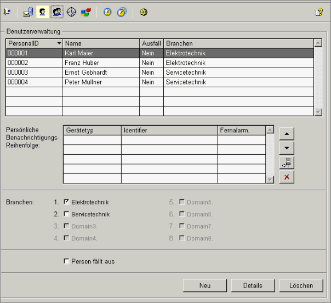Toggle the 'Person fällt aus' checkbox
The height and width of the screenshot is (303, 331).
click(x=66, y=261)
